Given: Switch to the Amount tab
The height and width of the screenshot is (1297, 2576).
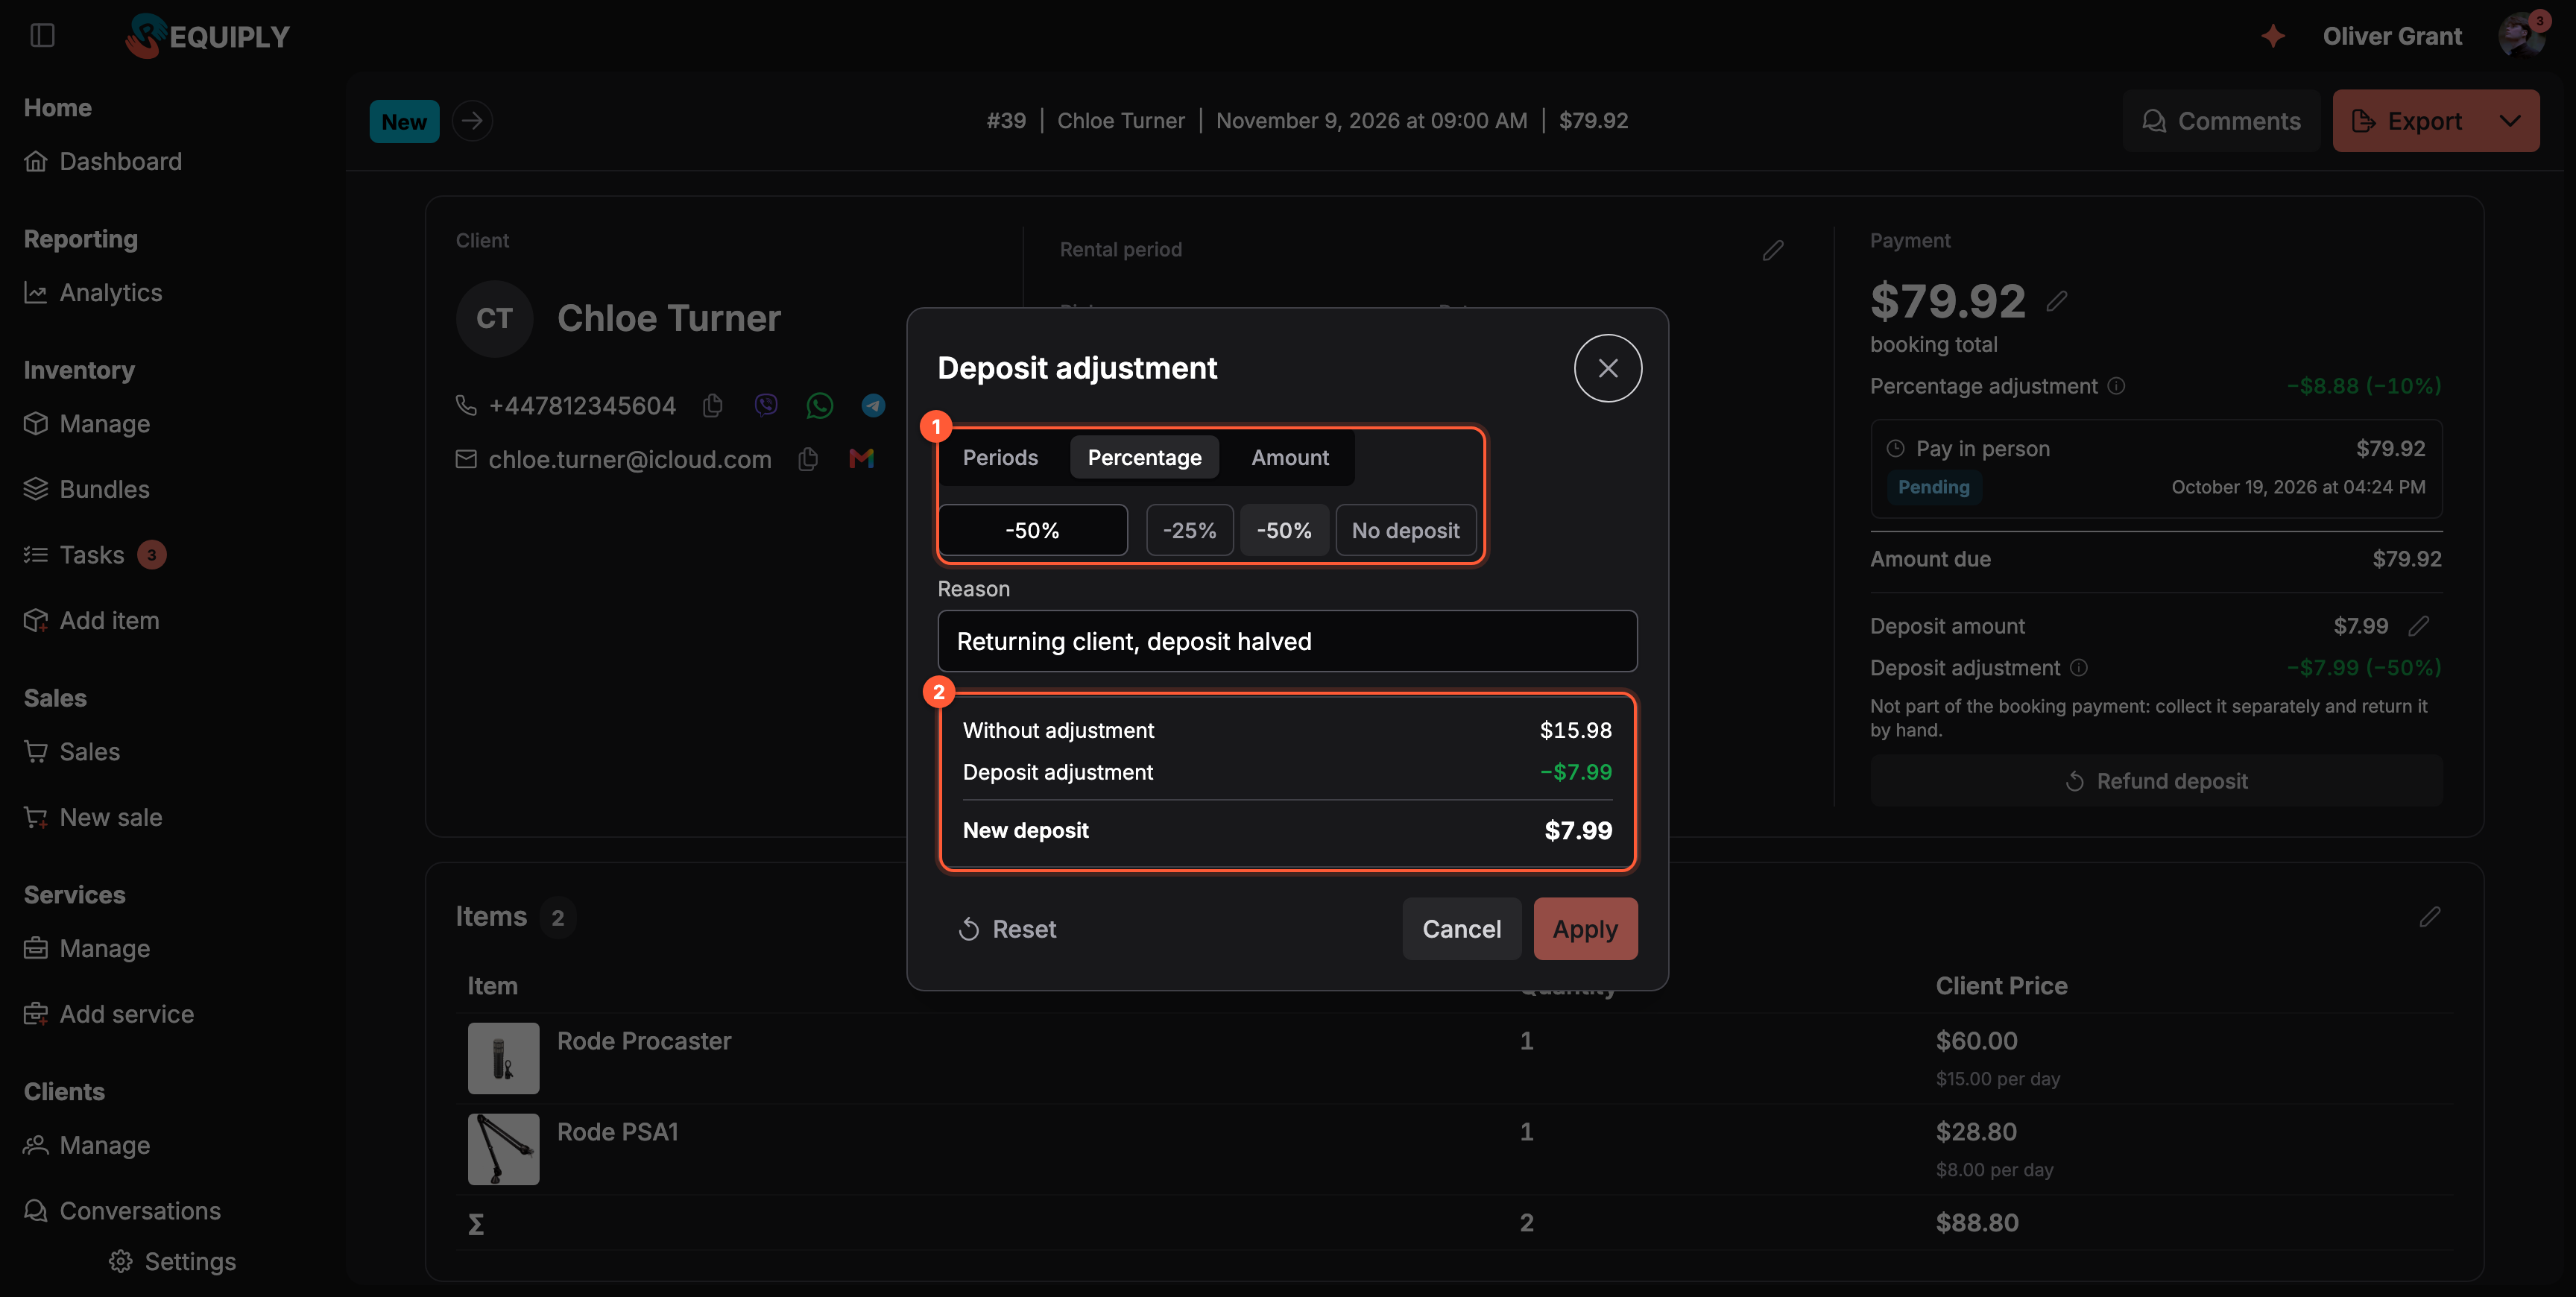Looking at the screenshot, I should pyautogui.click(x=1289, y=457).
